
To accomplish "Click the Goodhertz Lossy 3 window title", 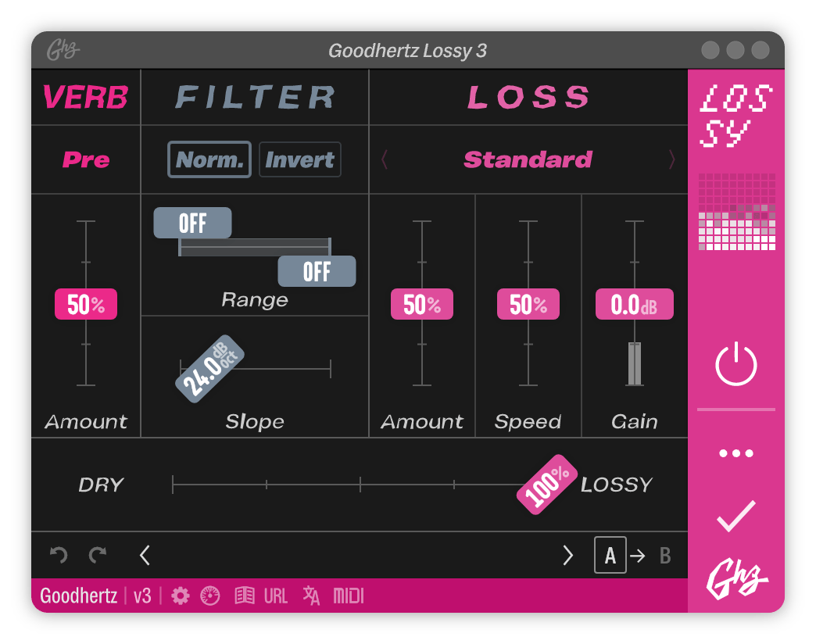I will point(407,51).
